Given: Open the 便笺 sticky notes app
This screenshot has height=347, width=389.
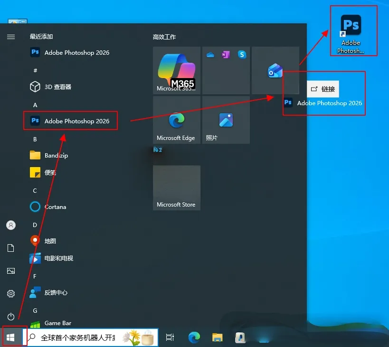Looking at the screenshot, I should coord(43,172).
